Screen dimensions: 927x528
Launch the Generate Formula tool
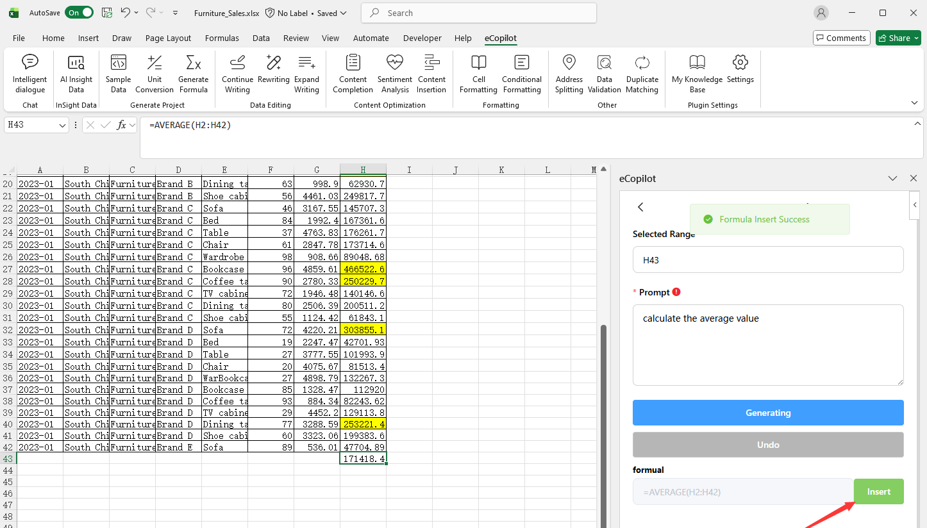(193, 72)
